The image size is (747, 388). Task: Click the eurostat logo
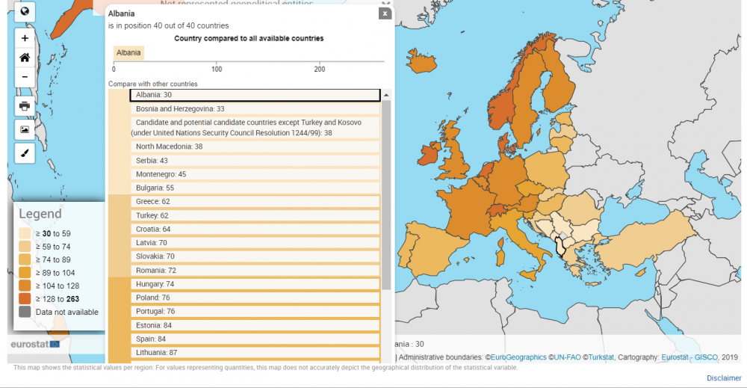tap(35, 344)
